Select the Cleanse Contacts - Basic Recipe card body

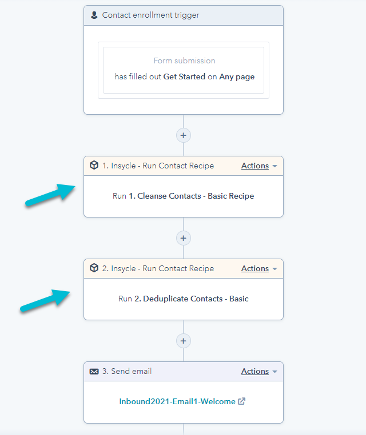click(x=184, y=196)
